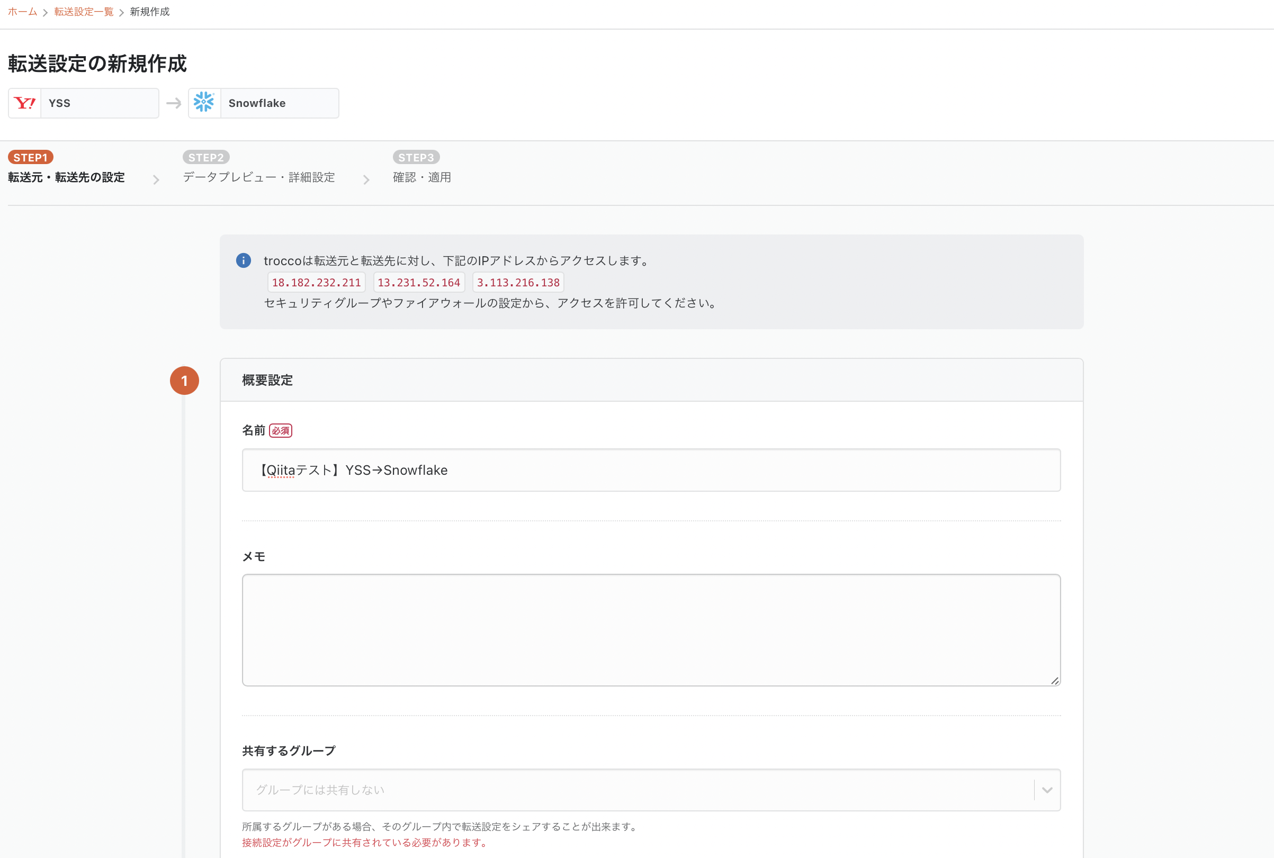The image size is (1274, 858).
Task: Click the group dropdown chevron arrow
Action: pos(1047,790)
